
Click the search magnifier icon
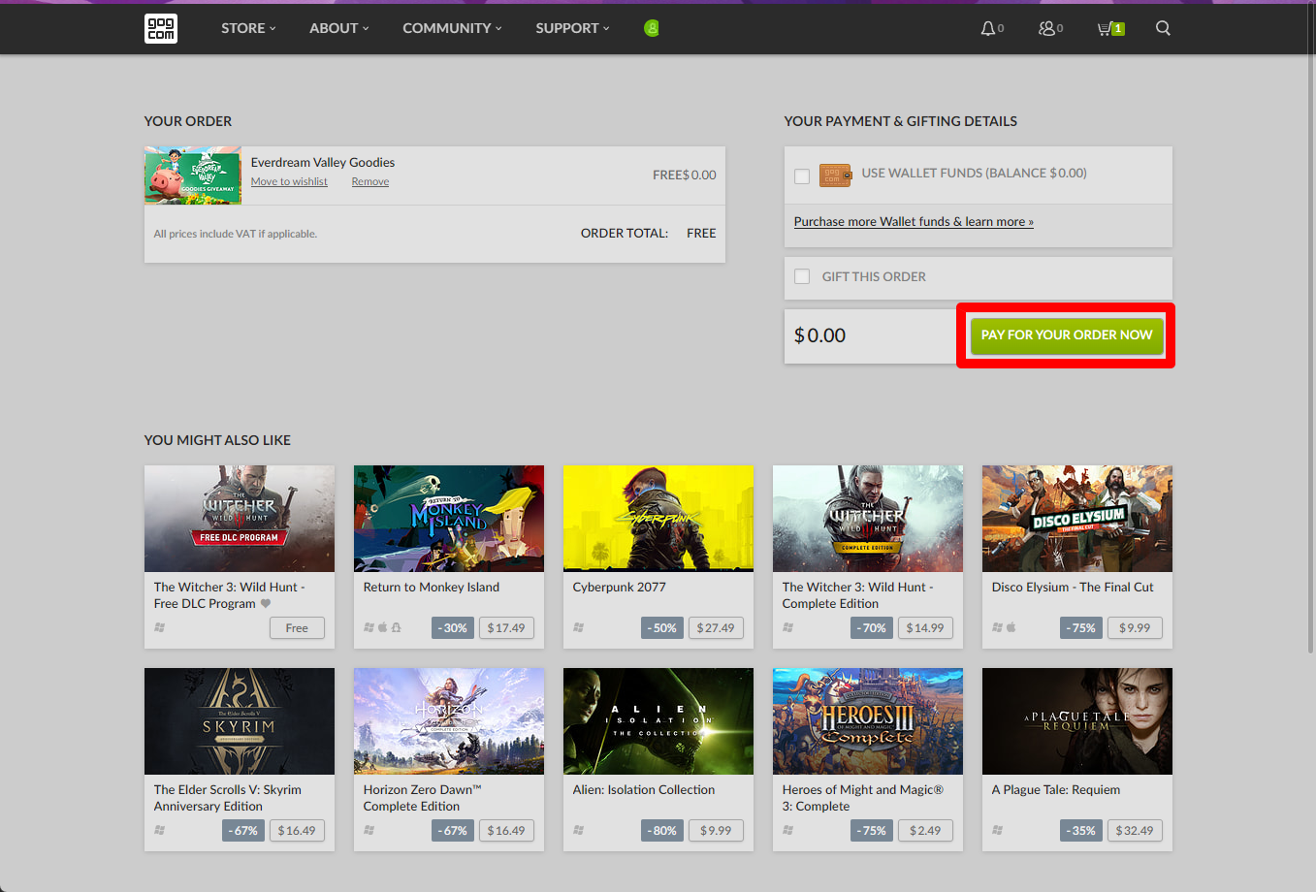coord(1163,28)
